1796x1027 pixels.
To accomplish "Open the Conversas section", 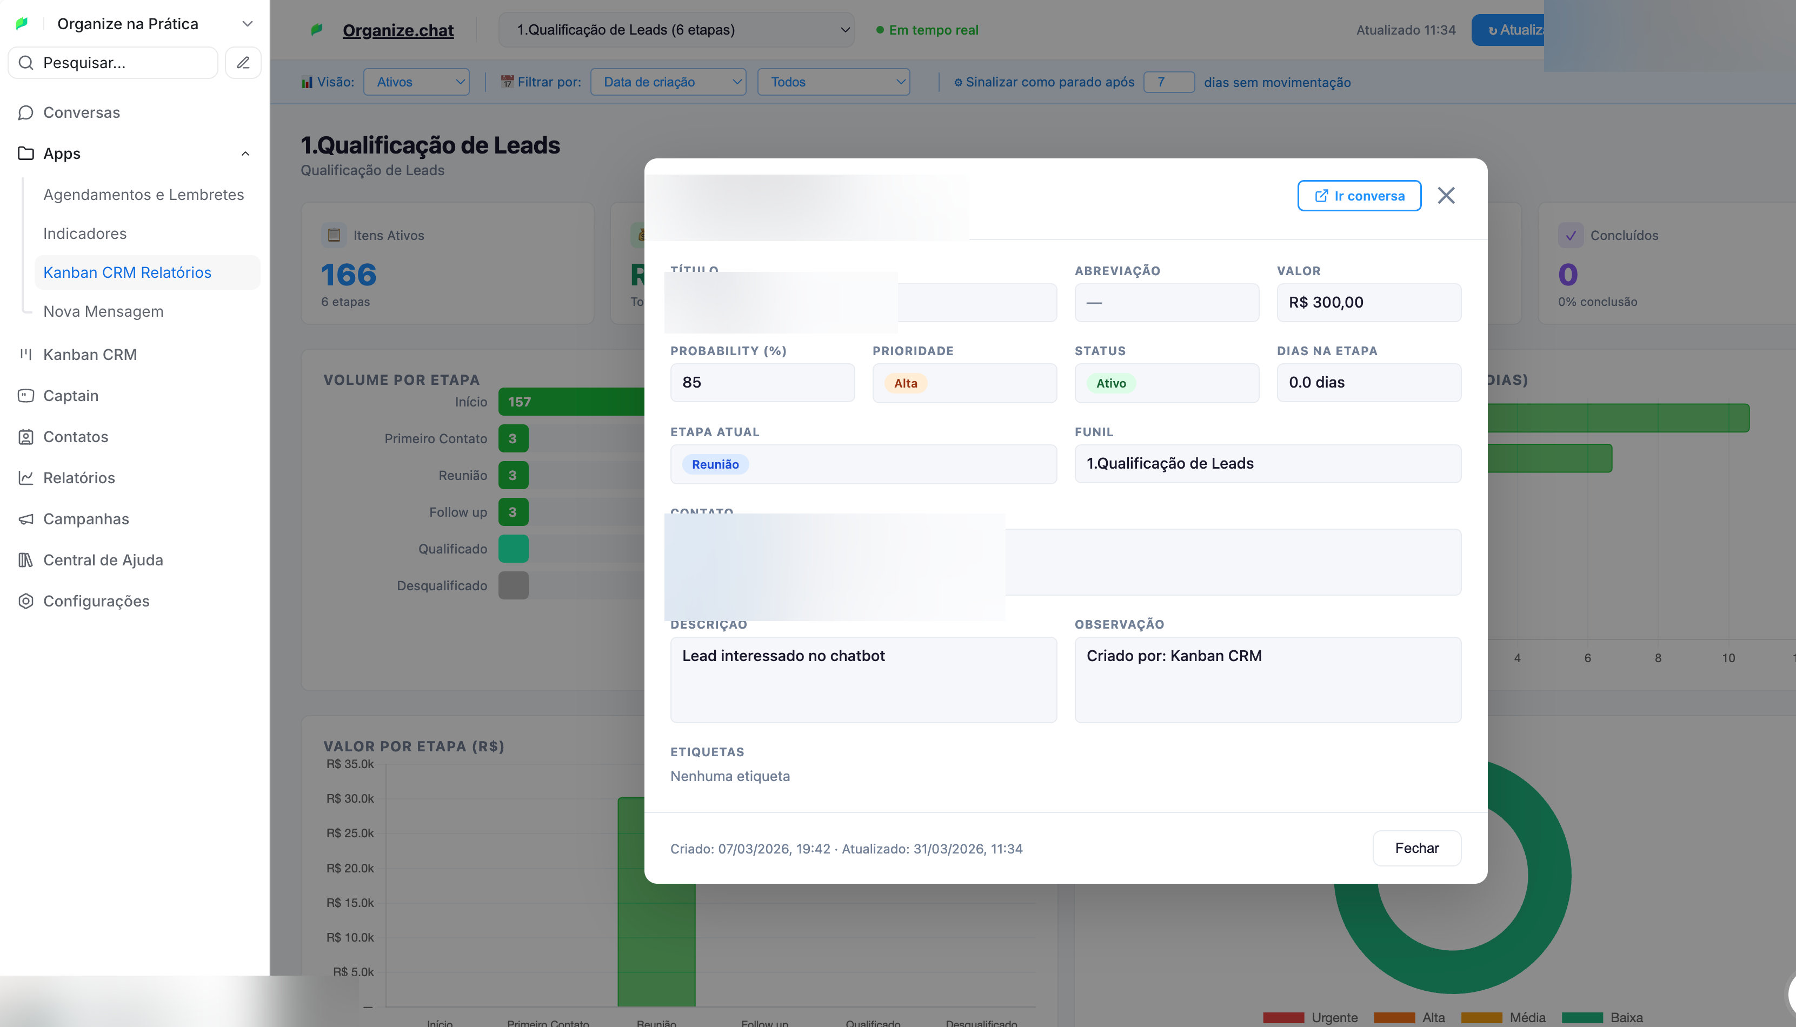I will point(81,113).
